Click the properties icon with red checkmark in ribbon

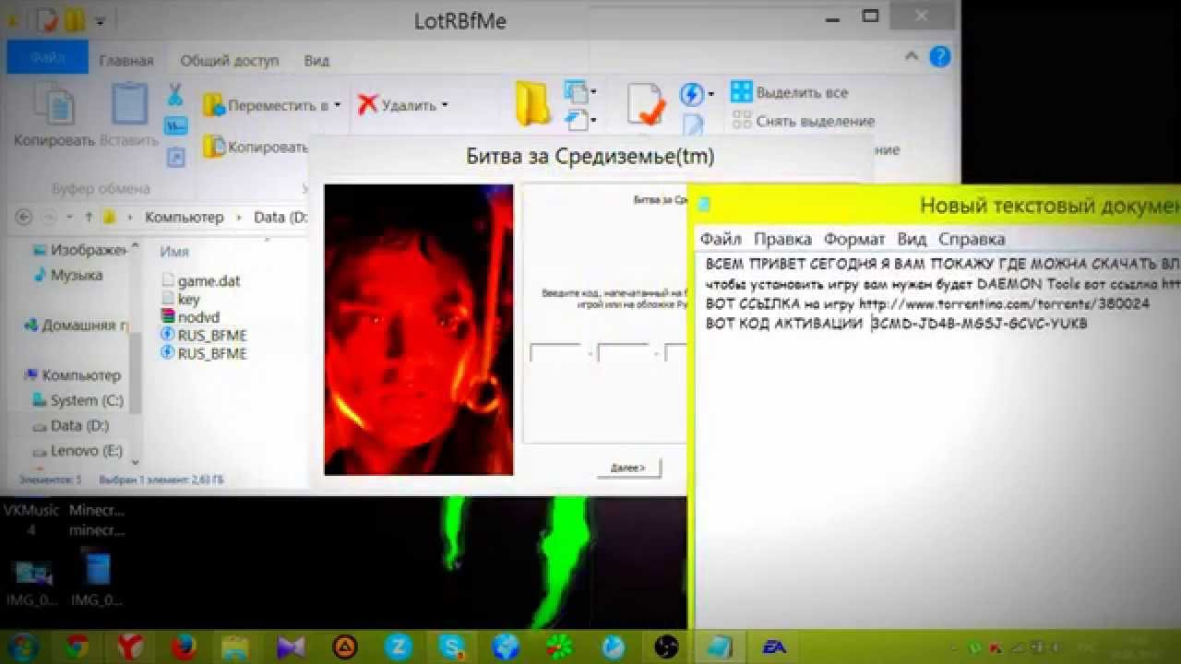646,103
